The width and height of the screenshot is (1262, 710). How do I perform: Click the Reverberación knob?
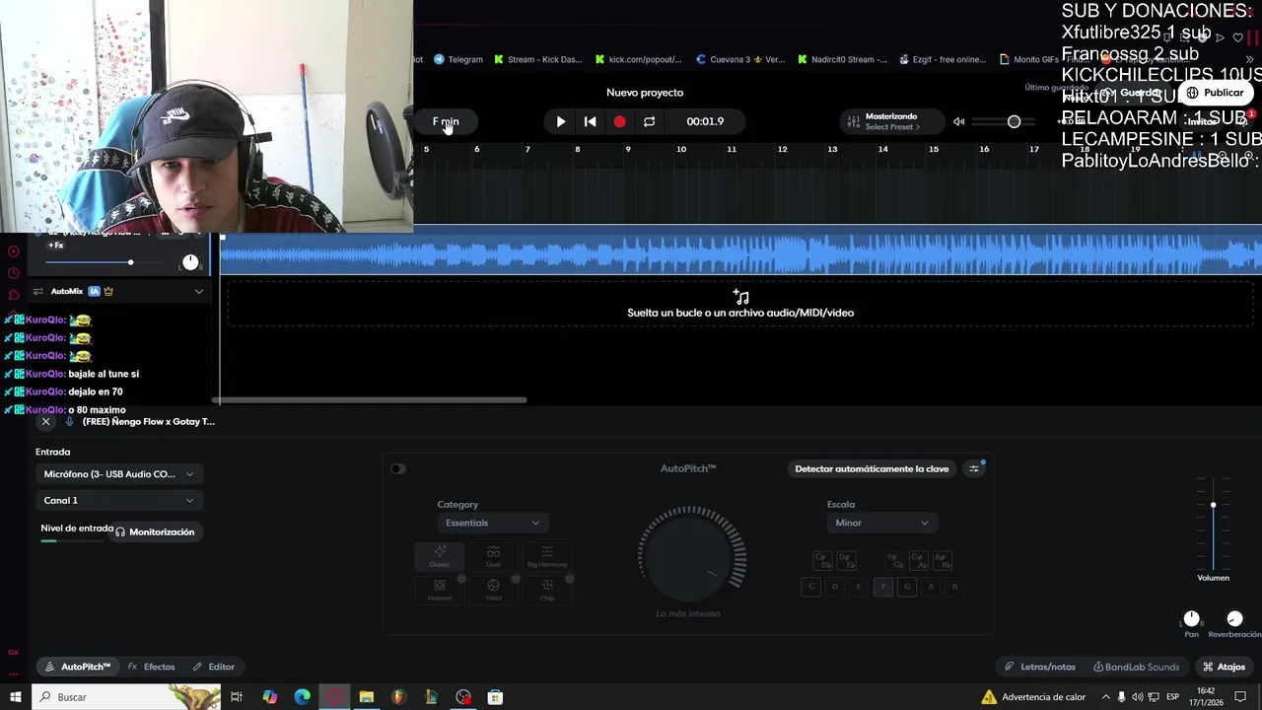pos(1234,618)
